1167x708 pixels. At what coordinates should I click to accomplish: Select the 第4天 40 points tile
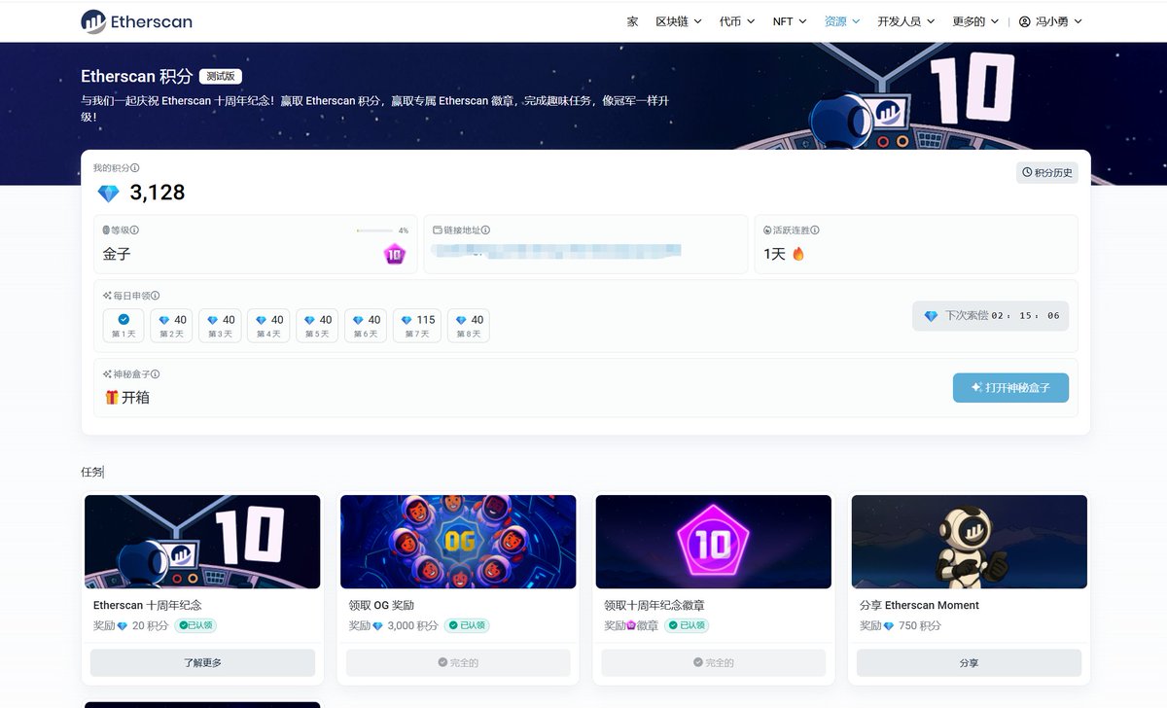tap(269, 326)
